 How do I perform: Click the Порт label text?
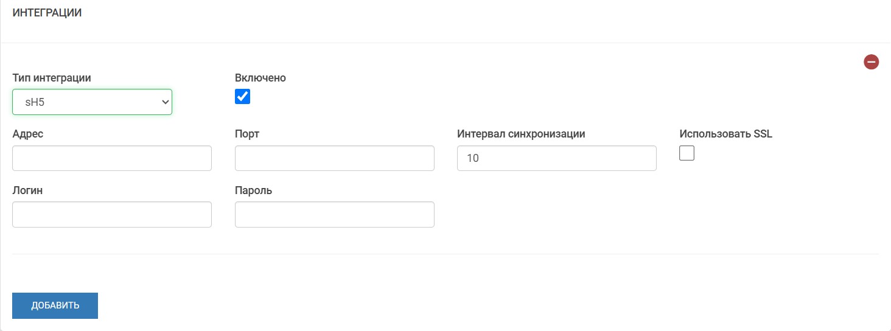pos(247,134)
